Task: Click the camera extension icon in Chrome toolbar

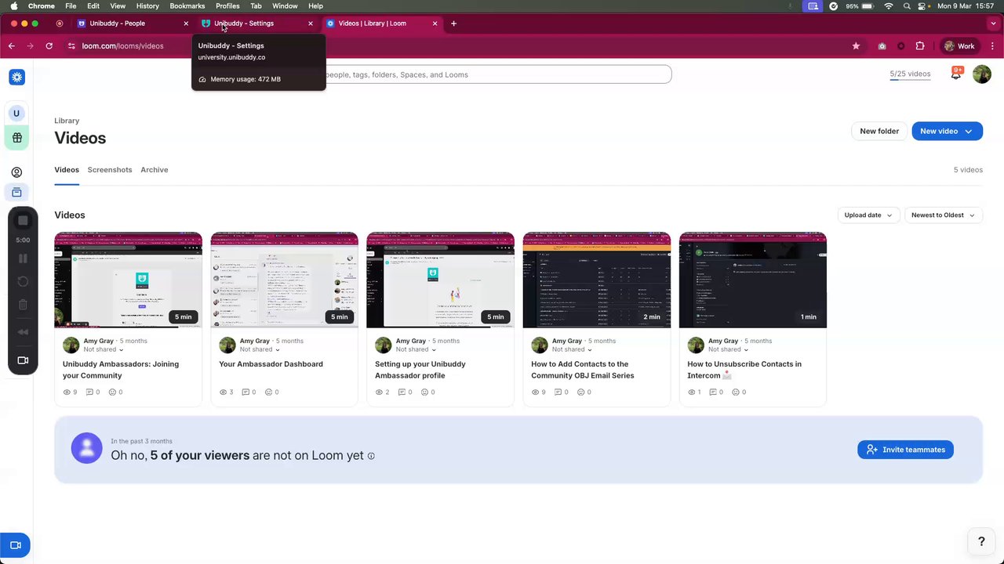Action: [882, 46]
